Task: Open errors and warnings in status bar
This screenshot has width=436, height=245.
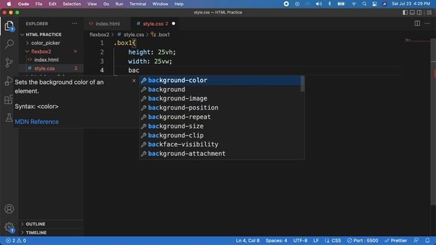Action: 16,240
